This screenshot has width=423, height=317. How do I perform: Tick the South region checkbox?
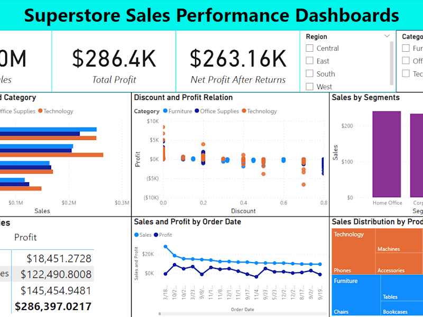pyautogui.click(x=309, y=73)
